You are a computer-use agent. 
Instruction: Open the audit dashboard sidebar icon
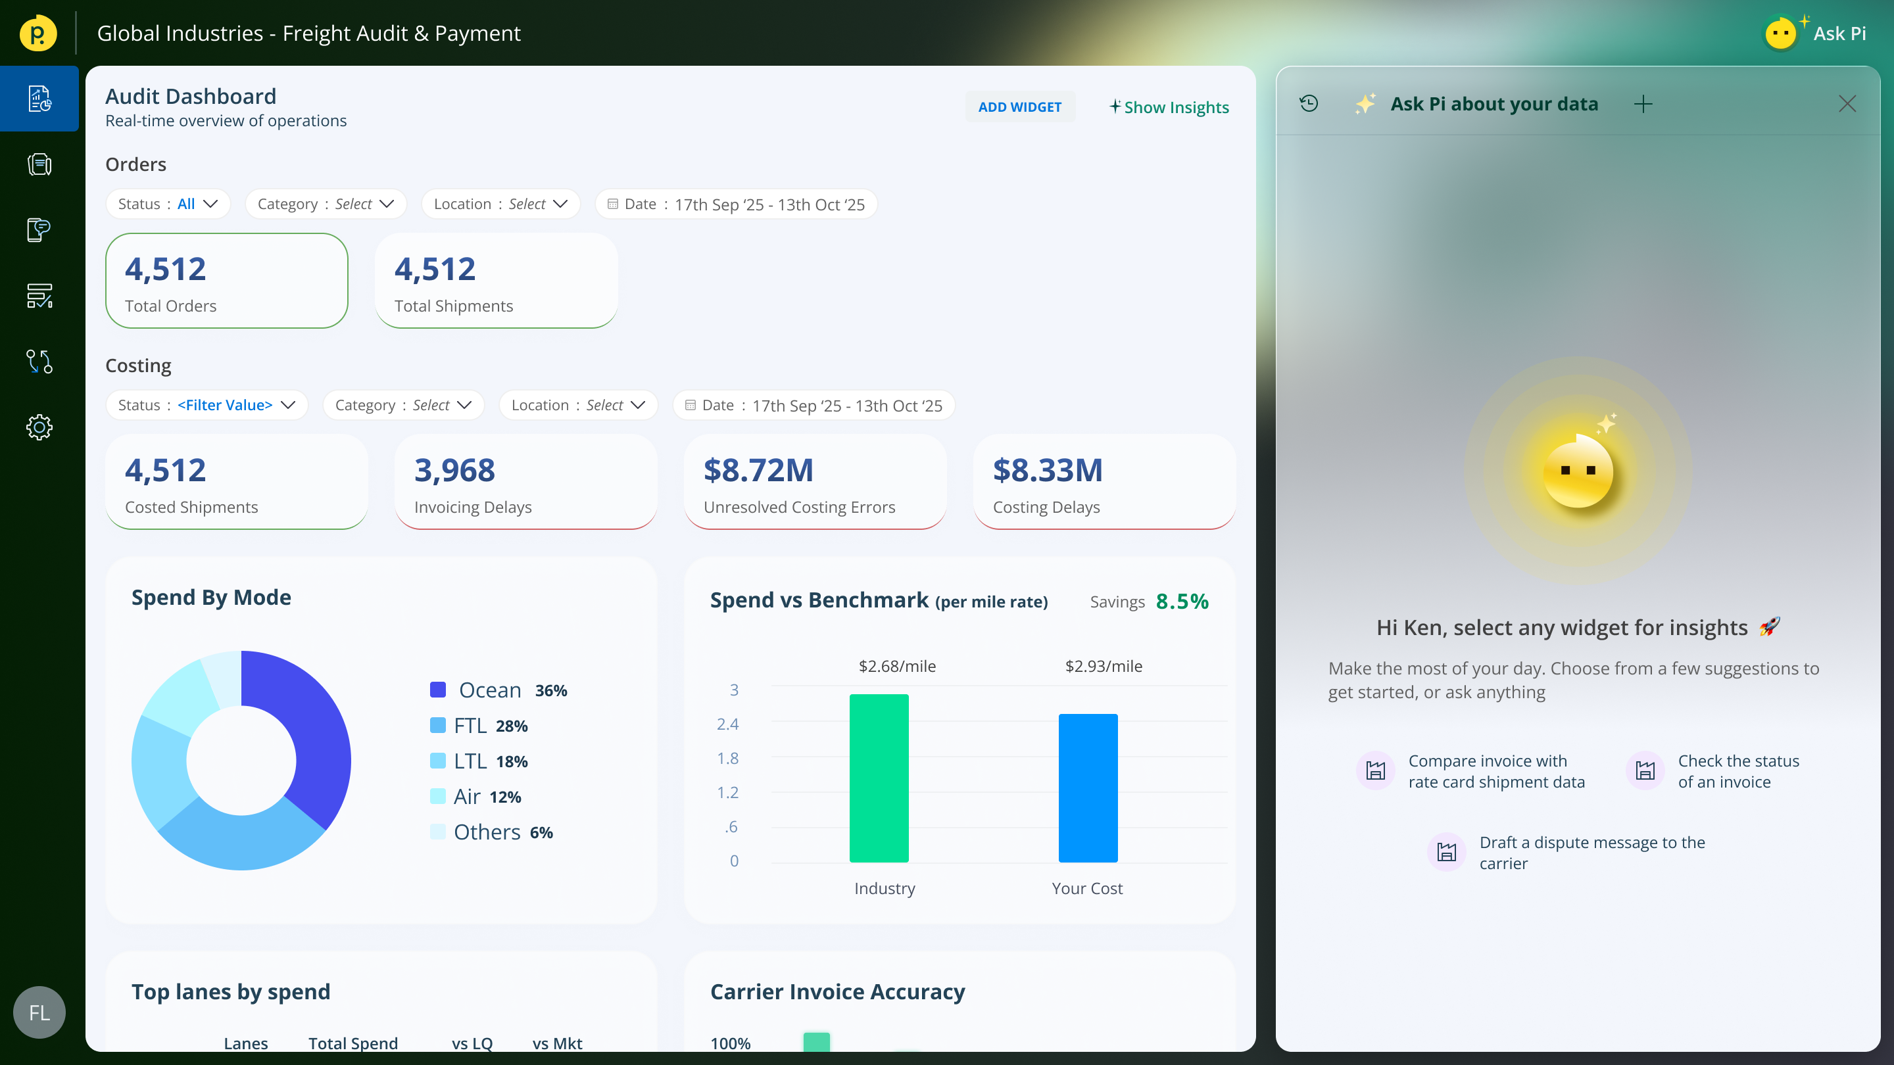[x=39, y=99]
